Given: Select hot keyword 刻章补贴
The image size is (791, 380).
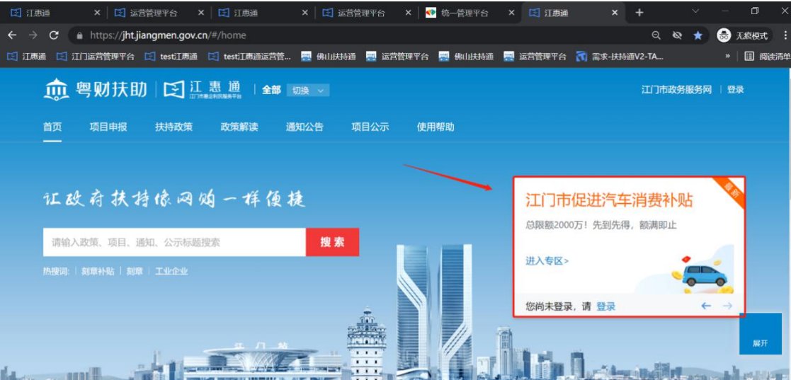Looking at the screenshot, I should (98, 271).
